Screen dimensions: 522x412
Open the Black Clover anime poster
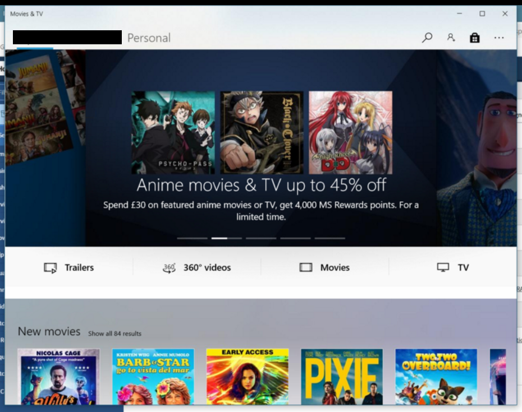(x=262, y=133)
